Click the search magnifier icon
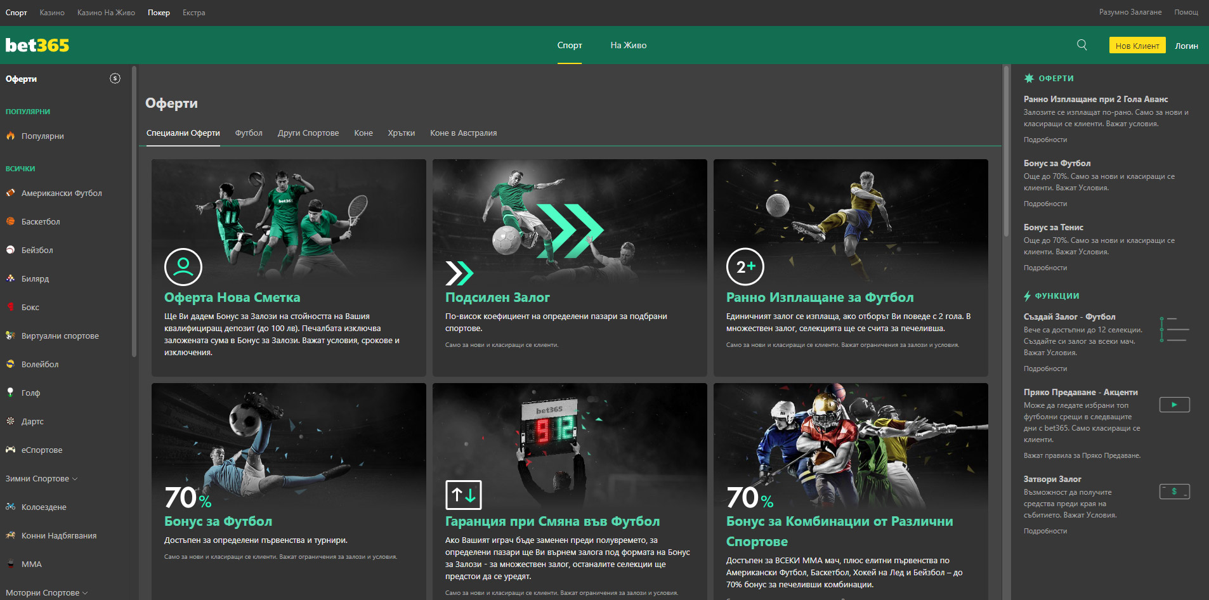This screenshot has width=1209, height=600. click(x=1082, y=45)
